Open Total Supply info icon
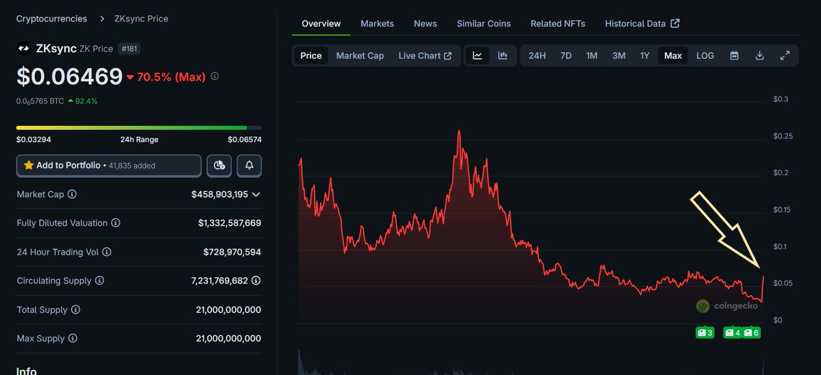The image size is (821, 375). tap(75, 309)
